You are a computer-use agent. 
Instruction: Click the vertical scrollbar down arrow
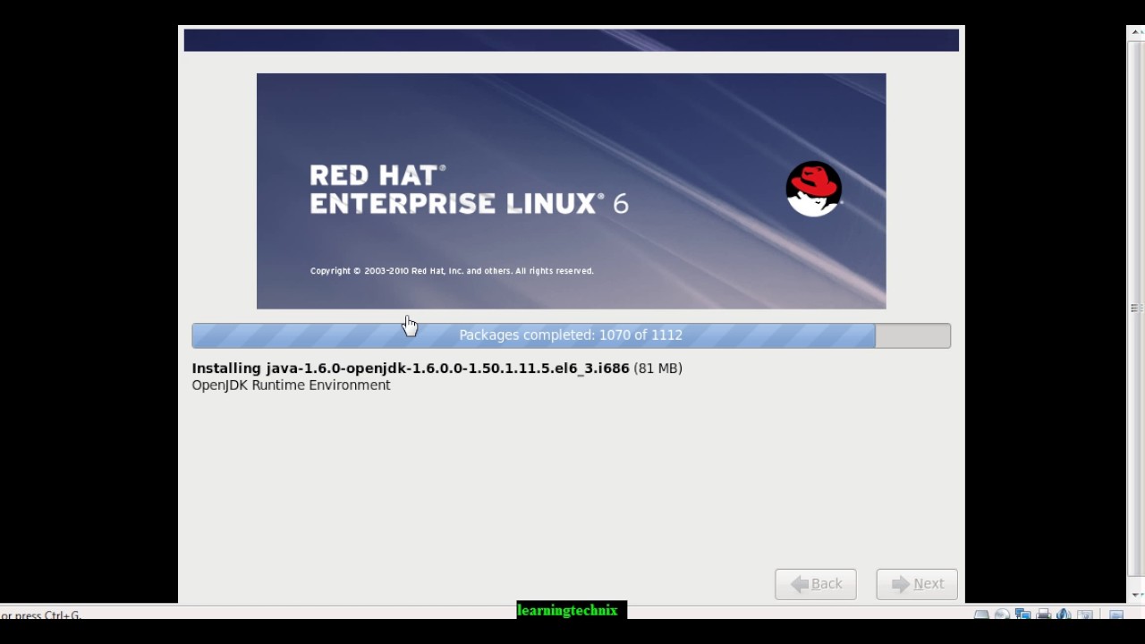[1136, 595]
